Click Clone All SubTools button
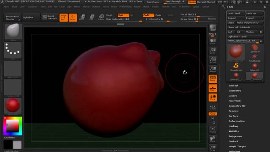The width and height of the screenshot is (270, 152). pos(245,27)
